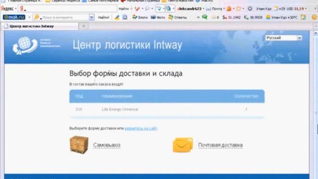Click the USD 31,19 rate in the Yandex toolbar

(x=295, y=9)
